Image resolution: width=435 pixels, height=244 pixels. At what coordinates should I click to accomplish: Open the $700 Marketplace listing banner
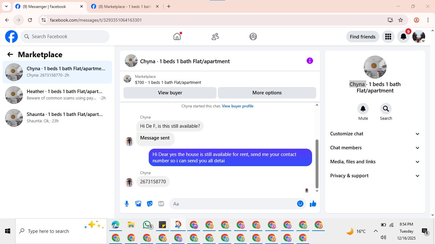[220, 79]
